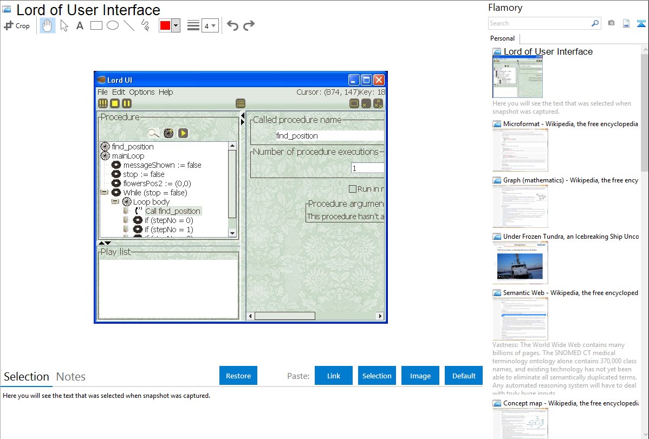Select the 'messageShown := false' tree row
649x439 pixels.
click(163, 165)
